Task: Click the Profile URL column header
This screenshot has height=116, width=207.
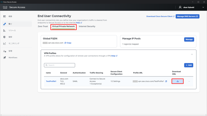Action: 138,73
